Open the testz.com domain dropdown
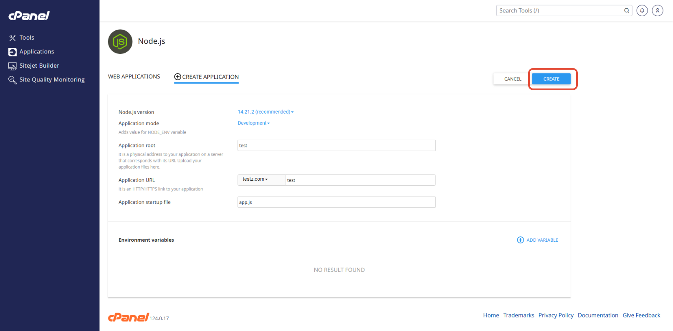The width and height of the screenshot is (673, 331). [261, 179]
